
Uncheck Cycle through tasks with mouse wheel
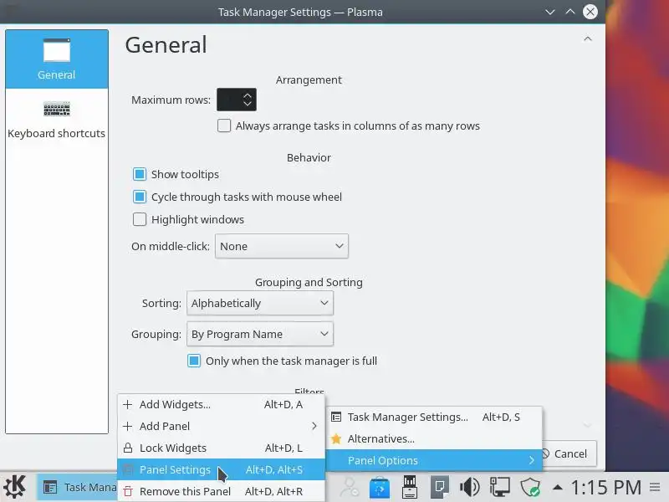click(140, 197)
